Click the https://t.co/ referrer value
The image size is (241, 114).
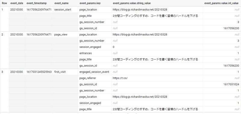click(x=120, y=78)
